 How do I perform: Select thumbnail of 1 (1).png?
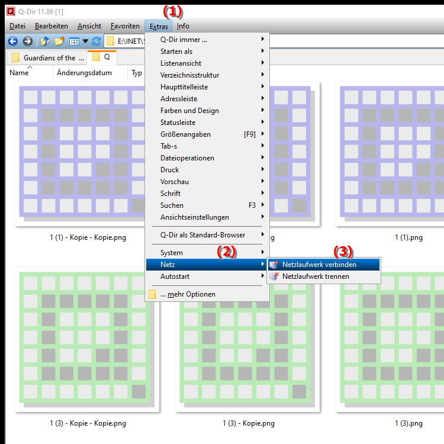[x=391, y=154]
